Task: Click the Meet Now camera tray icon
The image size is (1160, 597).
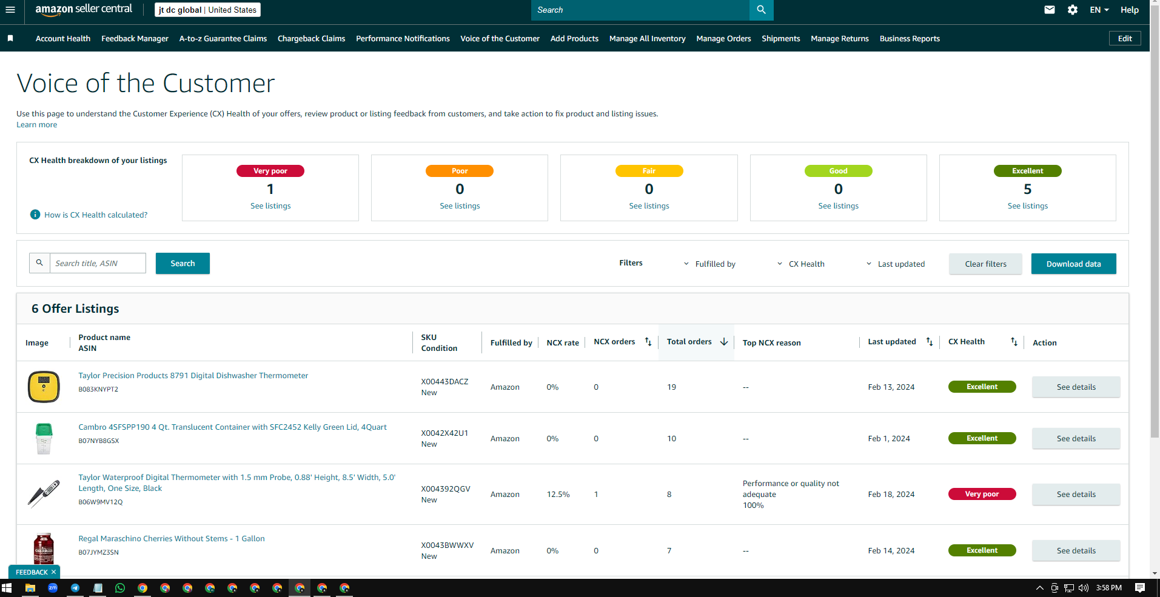Action: coord(1054,588)
